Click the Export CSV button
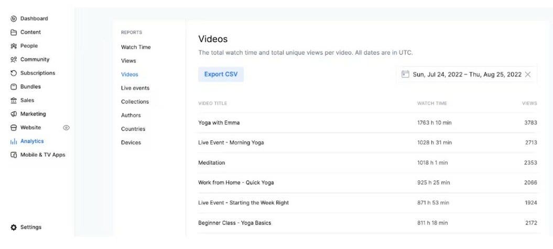This screenshot has width=553, height=249. [221, 74]
